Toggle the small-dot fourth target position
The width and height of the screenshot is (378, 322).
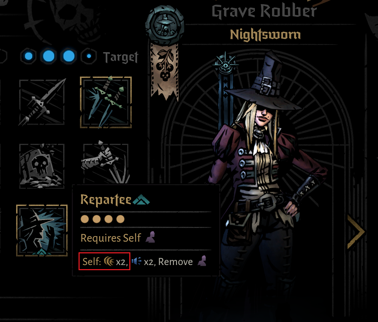[x=89, y=56]
